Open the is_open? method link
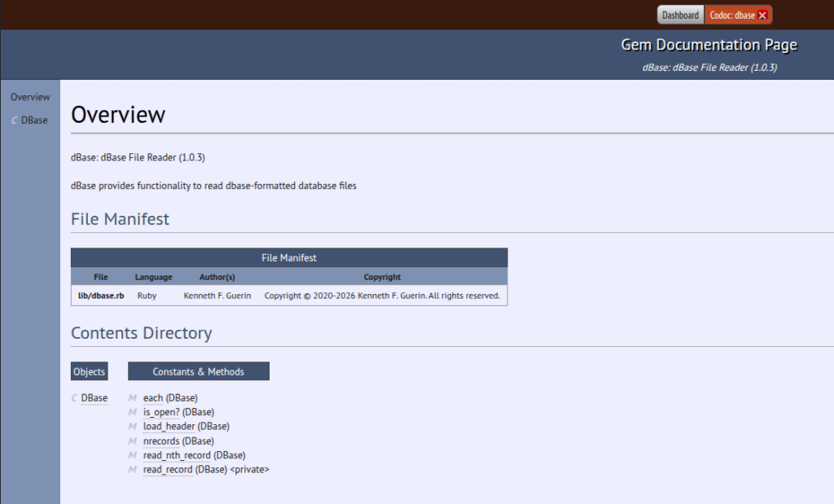The height and width of the screenshot is (504, 834). (161, 412)
